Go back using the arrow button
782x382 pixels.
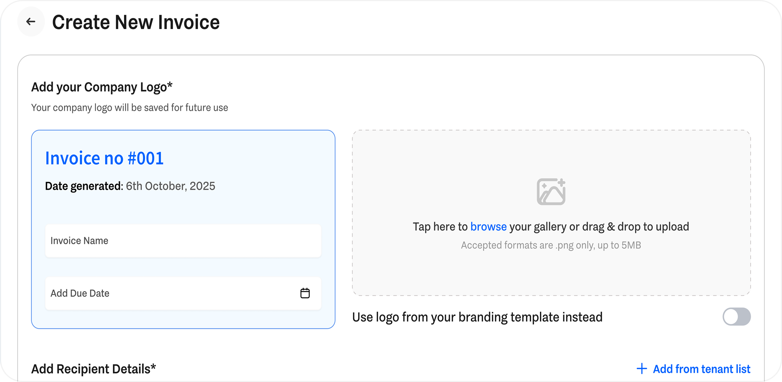tap(31, 22)
